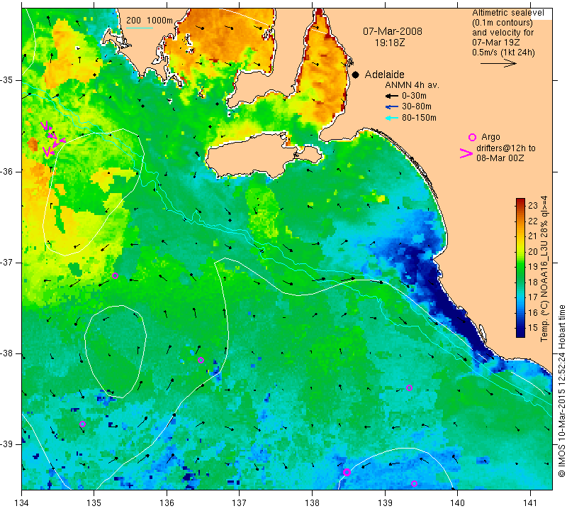Click bold Argo circle near 138.5E 39.3S
Image resolution: width=567 pixels, height=511 pixels.
[x=347, y=472]
